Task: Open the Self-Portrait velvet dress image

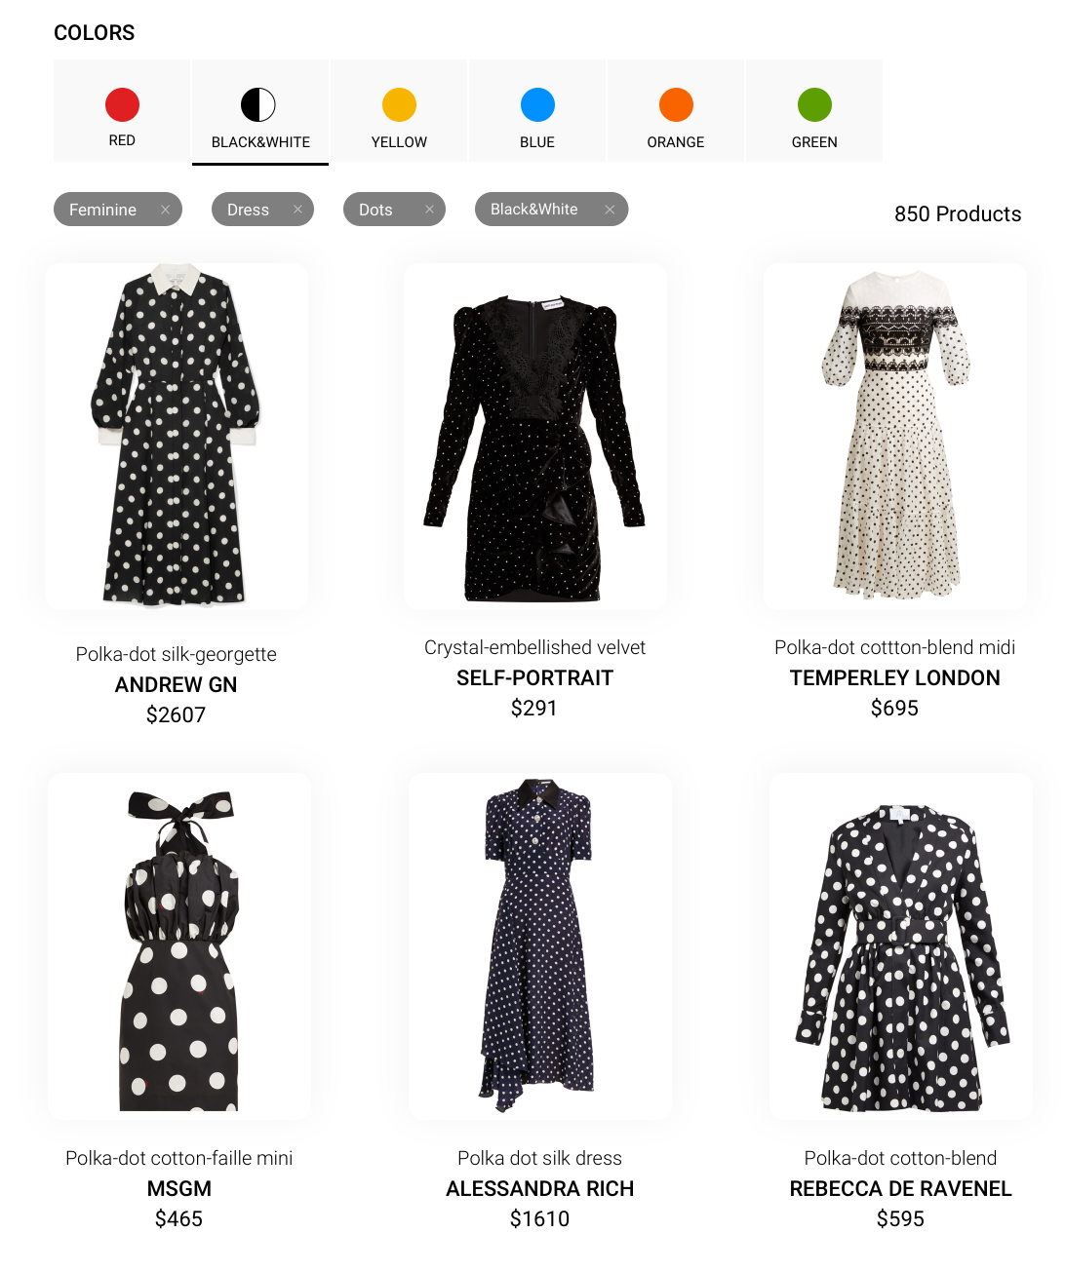Action: 535,437
